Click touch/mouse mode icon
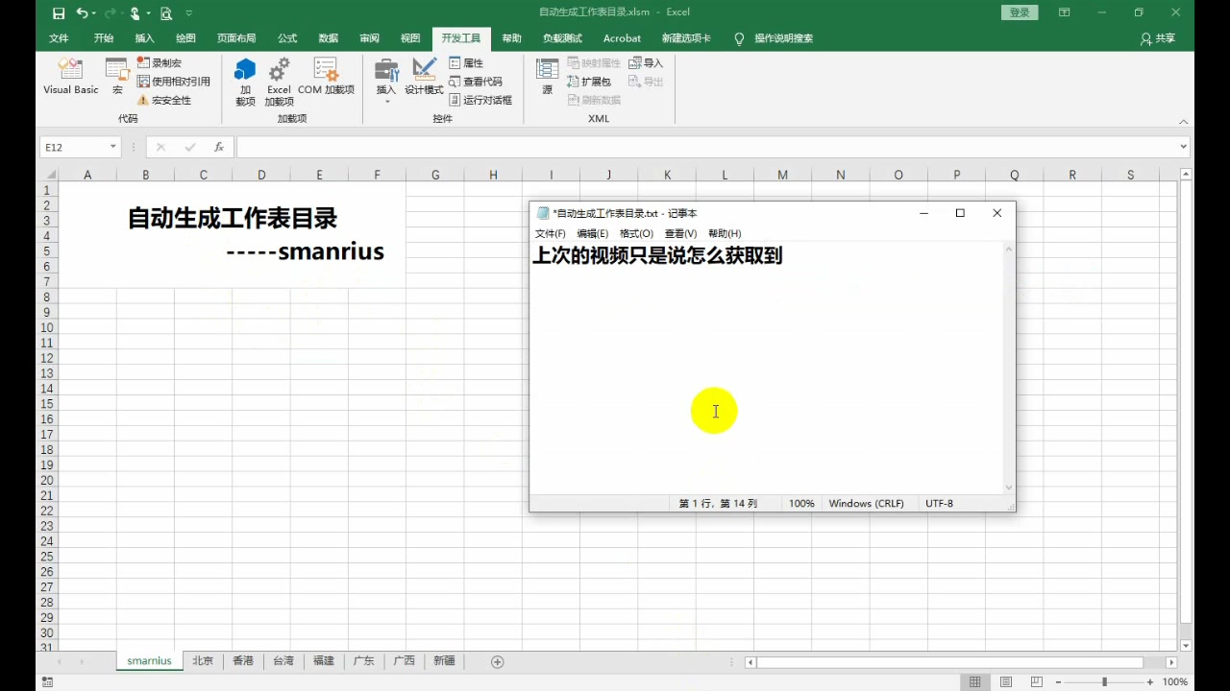 click(135, 12)
